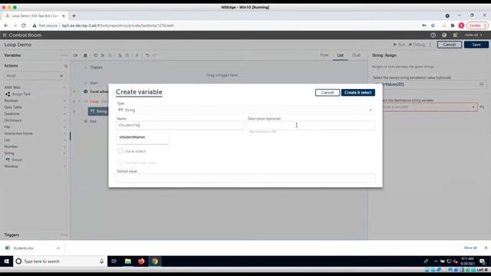This screenshot has width=491, height=276.
Task: Expand the File action group
Action: (64, 127)
